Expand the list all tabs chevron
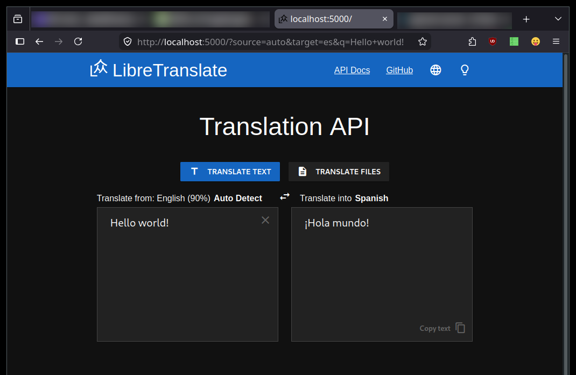The width and height of the screenshot is (576, 375). click(x=558, y=19)
